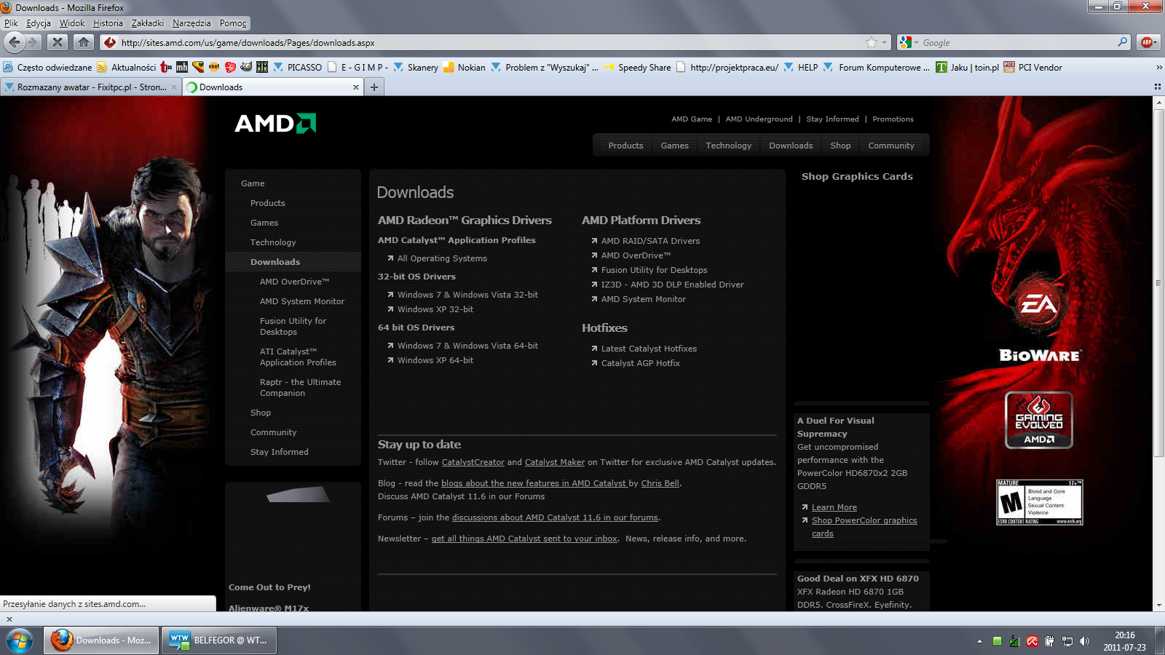Open the Adblock Plus toolbar icon
The image size is (1165, 655).
point(1148,42)
